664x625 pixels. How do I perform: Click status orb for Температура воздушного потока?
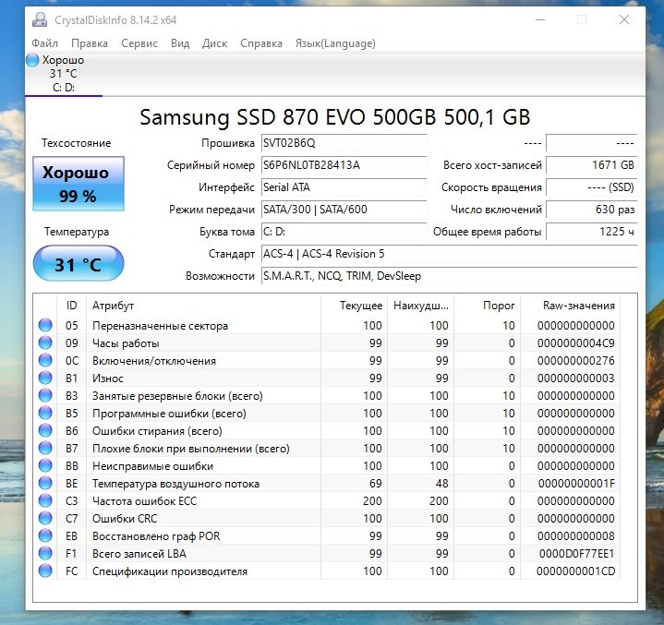[45, 484]
